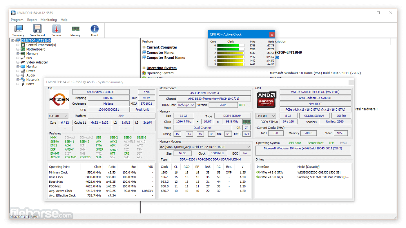The height and width of the screenshot is (228, 406).
Task: Select the Central Processor(s) chip icon
Action: pyautogui.click(x=23, y=45)
